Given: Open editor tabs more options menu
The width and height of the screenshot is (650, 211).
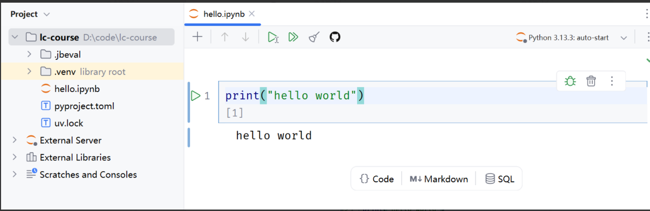Looking at the screenshot, I should point(646,14).
